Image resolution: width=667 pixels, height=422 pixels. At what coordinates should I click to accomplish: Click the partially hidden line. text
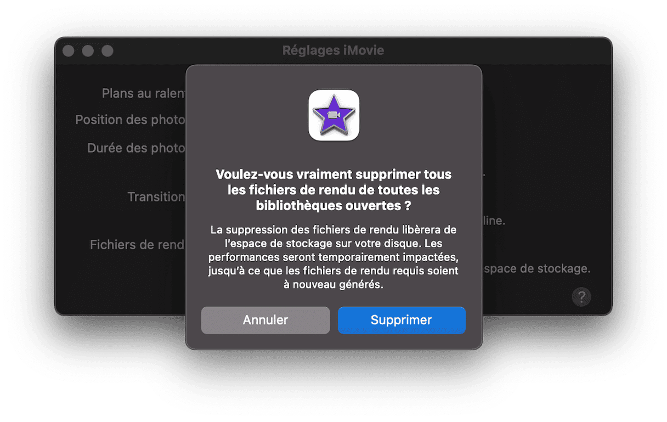[x=494, y=221]
